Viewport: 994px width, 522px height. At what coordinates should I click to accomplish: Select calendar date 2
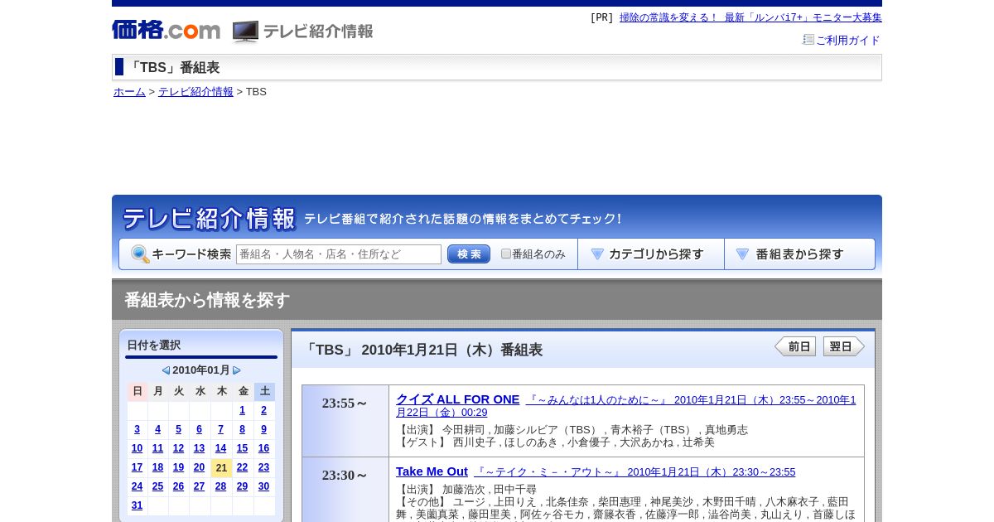(x=263, y=410)
